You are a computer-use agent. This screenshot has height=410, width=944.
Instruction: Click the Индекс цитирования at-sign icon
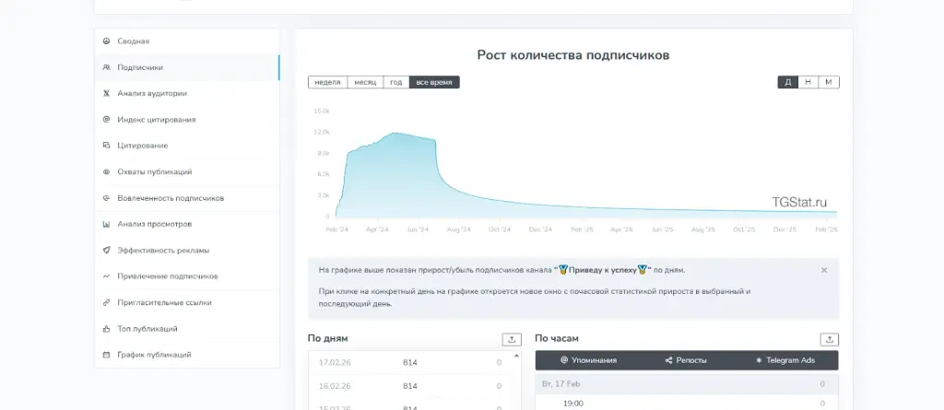[x=107, y=119]
